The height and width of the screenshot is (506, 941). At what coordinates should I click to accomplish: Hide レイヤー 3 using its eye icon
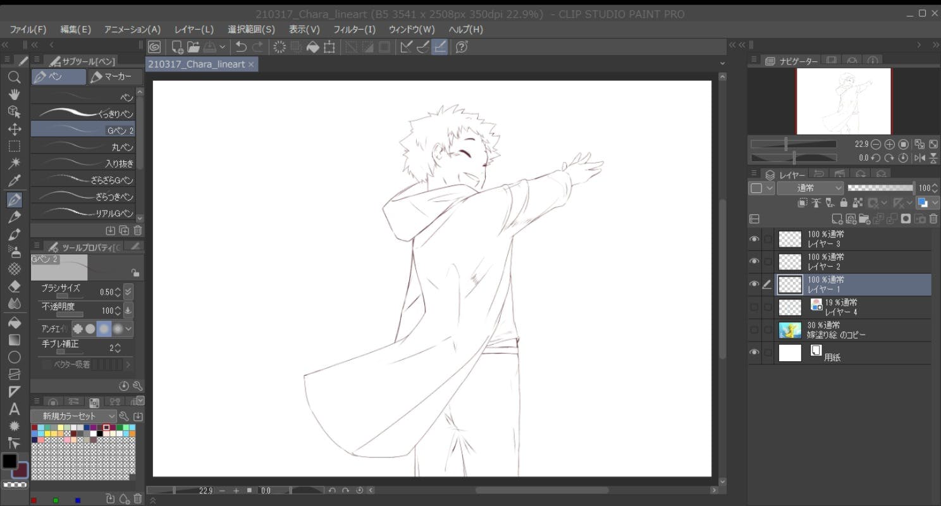(754, 239)
